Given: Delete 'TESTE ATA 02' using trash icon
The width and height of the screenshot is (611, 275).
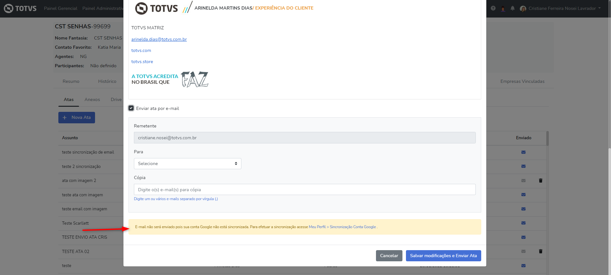Looking at the screenshot, I should 541,251.
